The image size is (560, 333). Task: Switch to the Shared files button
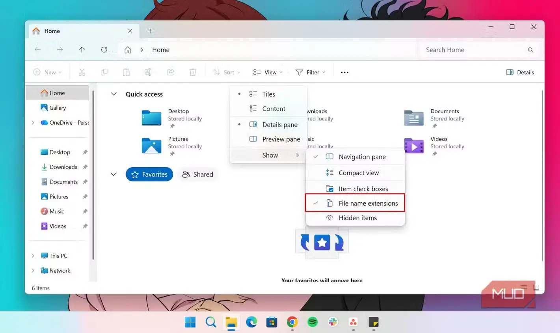[x=197, y=174]
